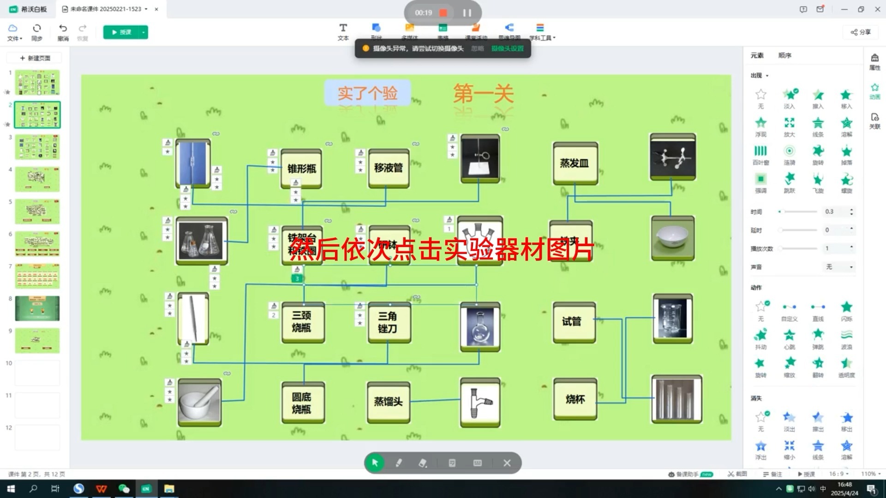Apply the 心跳 heartbeat action effect
886x498 pixels.
[790, 339]
